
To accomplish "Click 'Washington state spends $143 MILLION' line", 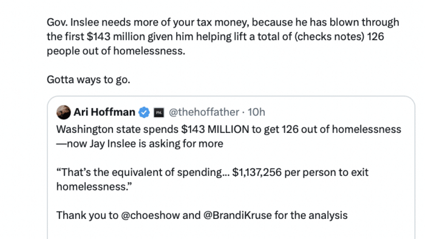I will tap(228, 129).
